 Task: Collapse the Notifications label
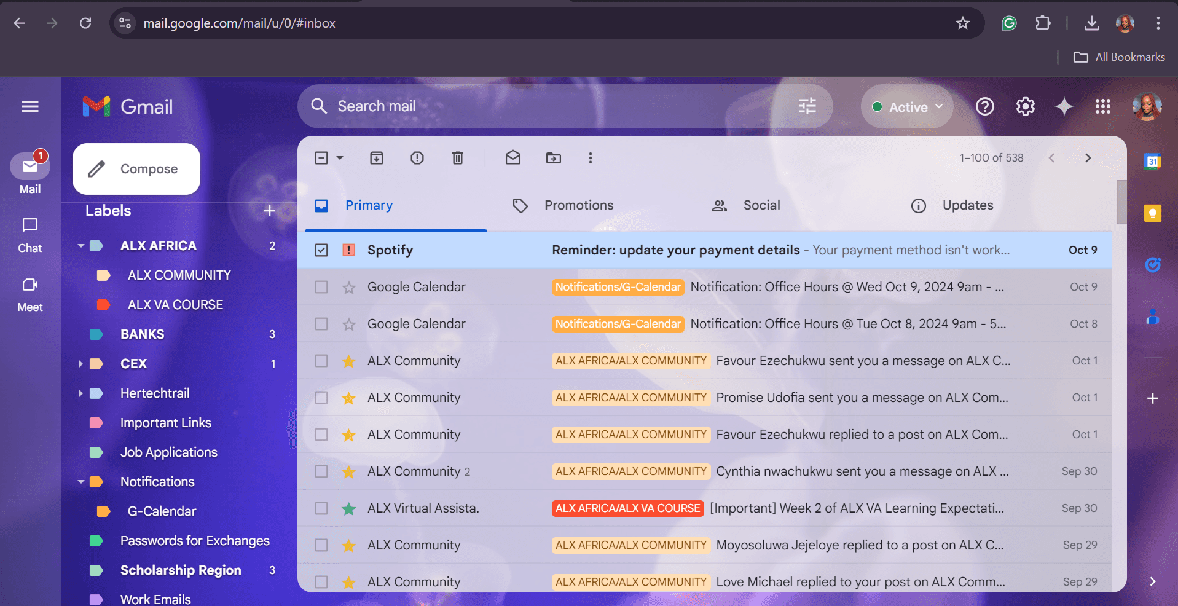(80, 482)
